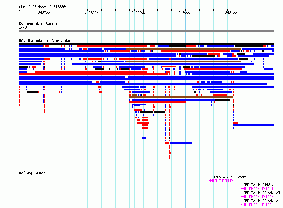This screenshot has width=283, height=208.
Task: Click the black segment ending the long blue bar under the brown bar
Action: (x=222, y=100)
